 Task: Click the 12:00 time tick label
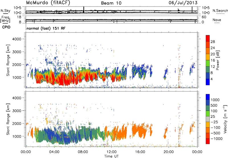tap(111, 152)
